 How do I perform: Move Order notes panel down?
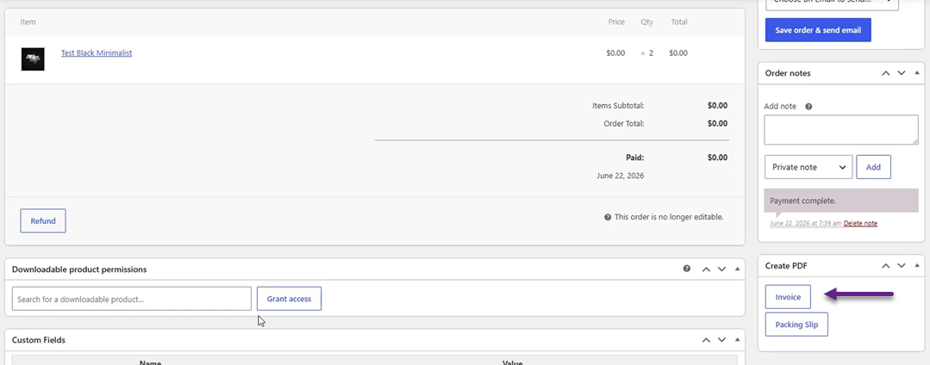pos(902,73)
